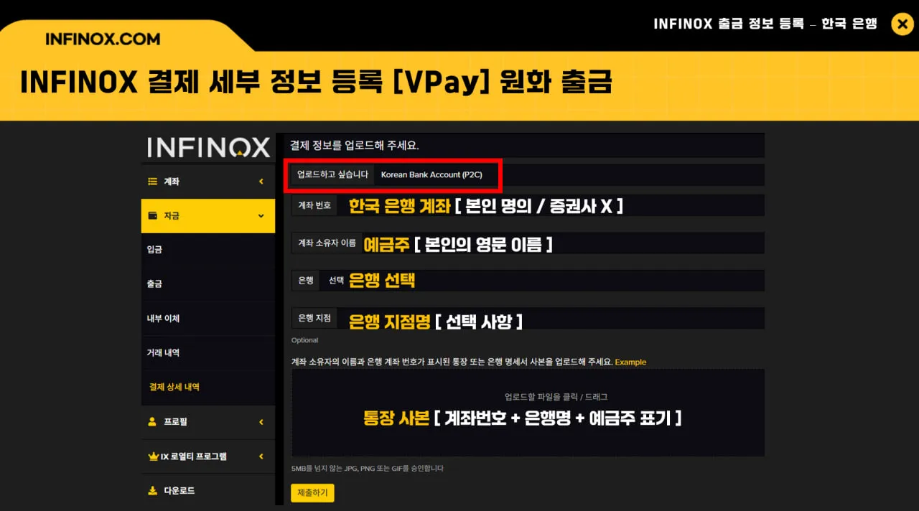This screenshot has height=511, width=919.
Task: Expand the 계좌 menu chevron
Action: point(261,182)
